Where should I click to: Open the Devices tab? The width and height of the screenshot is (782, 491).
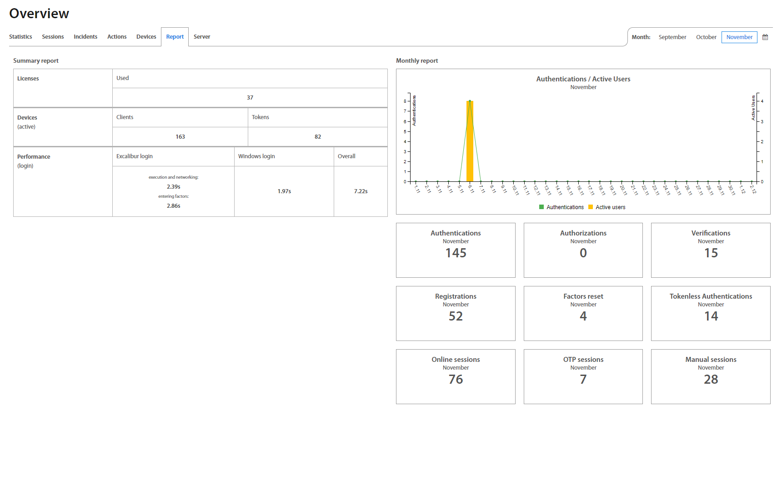146,37
